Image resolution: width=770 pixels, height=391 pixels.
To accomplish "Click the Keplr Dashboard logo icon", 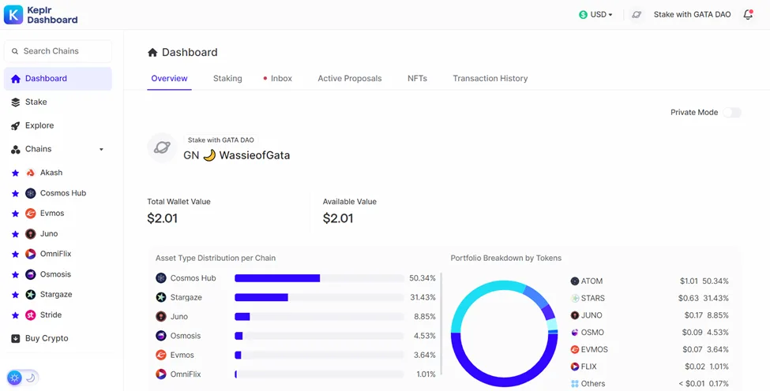I will click(13, 14).
